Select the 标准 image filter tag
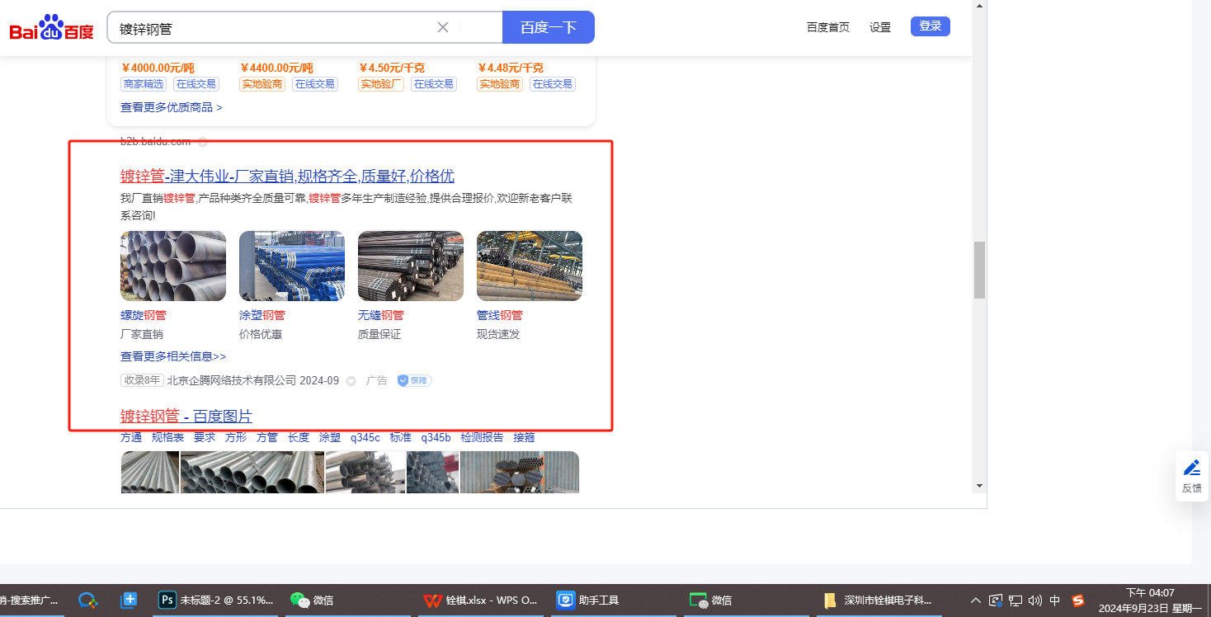 click(x=401, y=437)
